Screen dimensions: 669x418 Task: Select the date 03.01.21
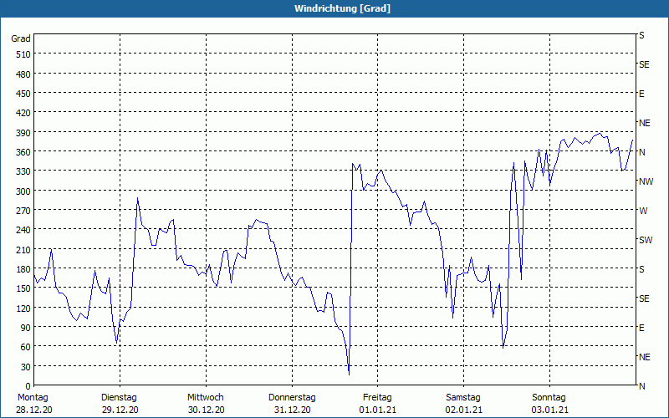tap(550, 410)
